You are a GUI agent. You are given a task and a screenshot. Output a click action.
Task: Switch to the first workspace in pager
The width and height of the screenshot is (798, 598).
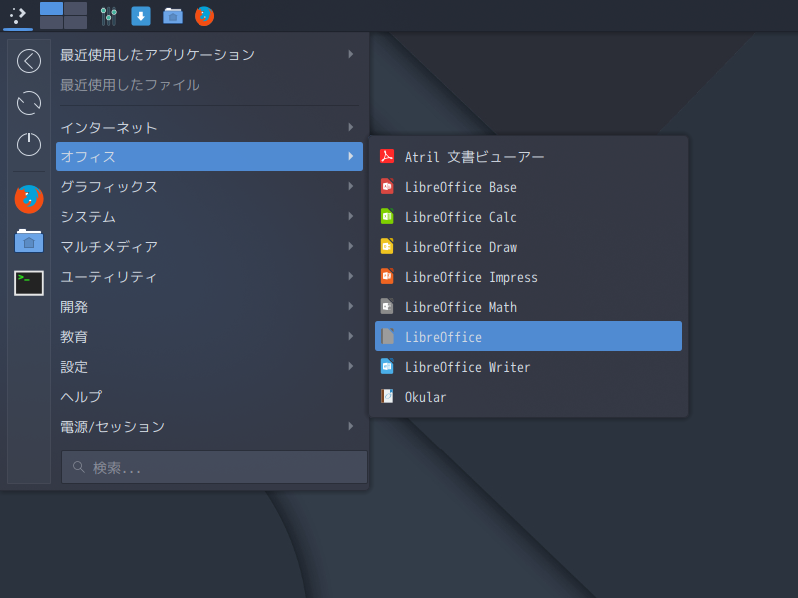(52, 9)
